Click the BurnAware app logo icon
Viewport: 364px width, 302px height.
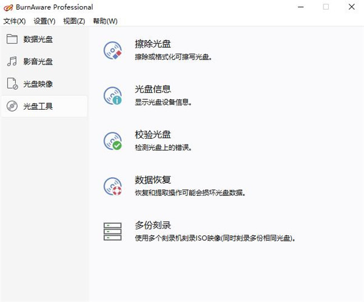point(8,7)
